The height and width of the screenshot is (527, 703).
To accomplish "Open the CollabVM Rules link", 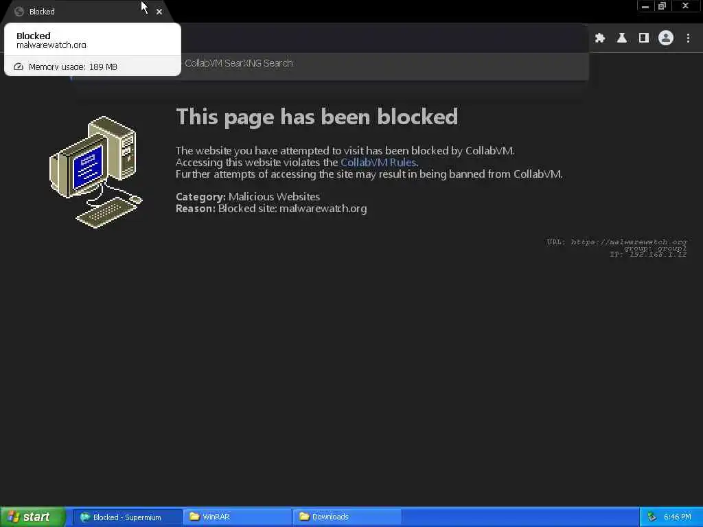I will (378, 162).
